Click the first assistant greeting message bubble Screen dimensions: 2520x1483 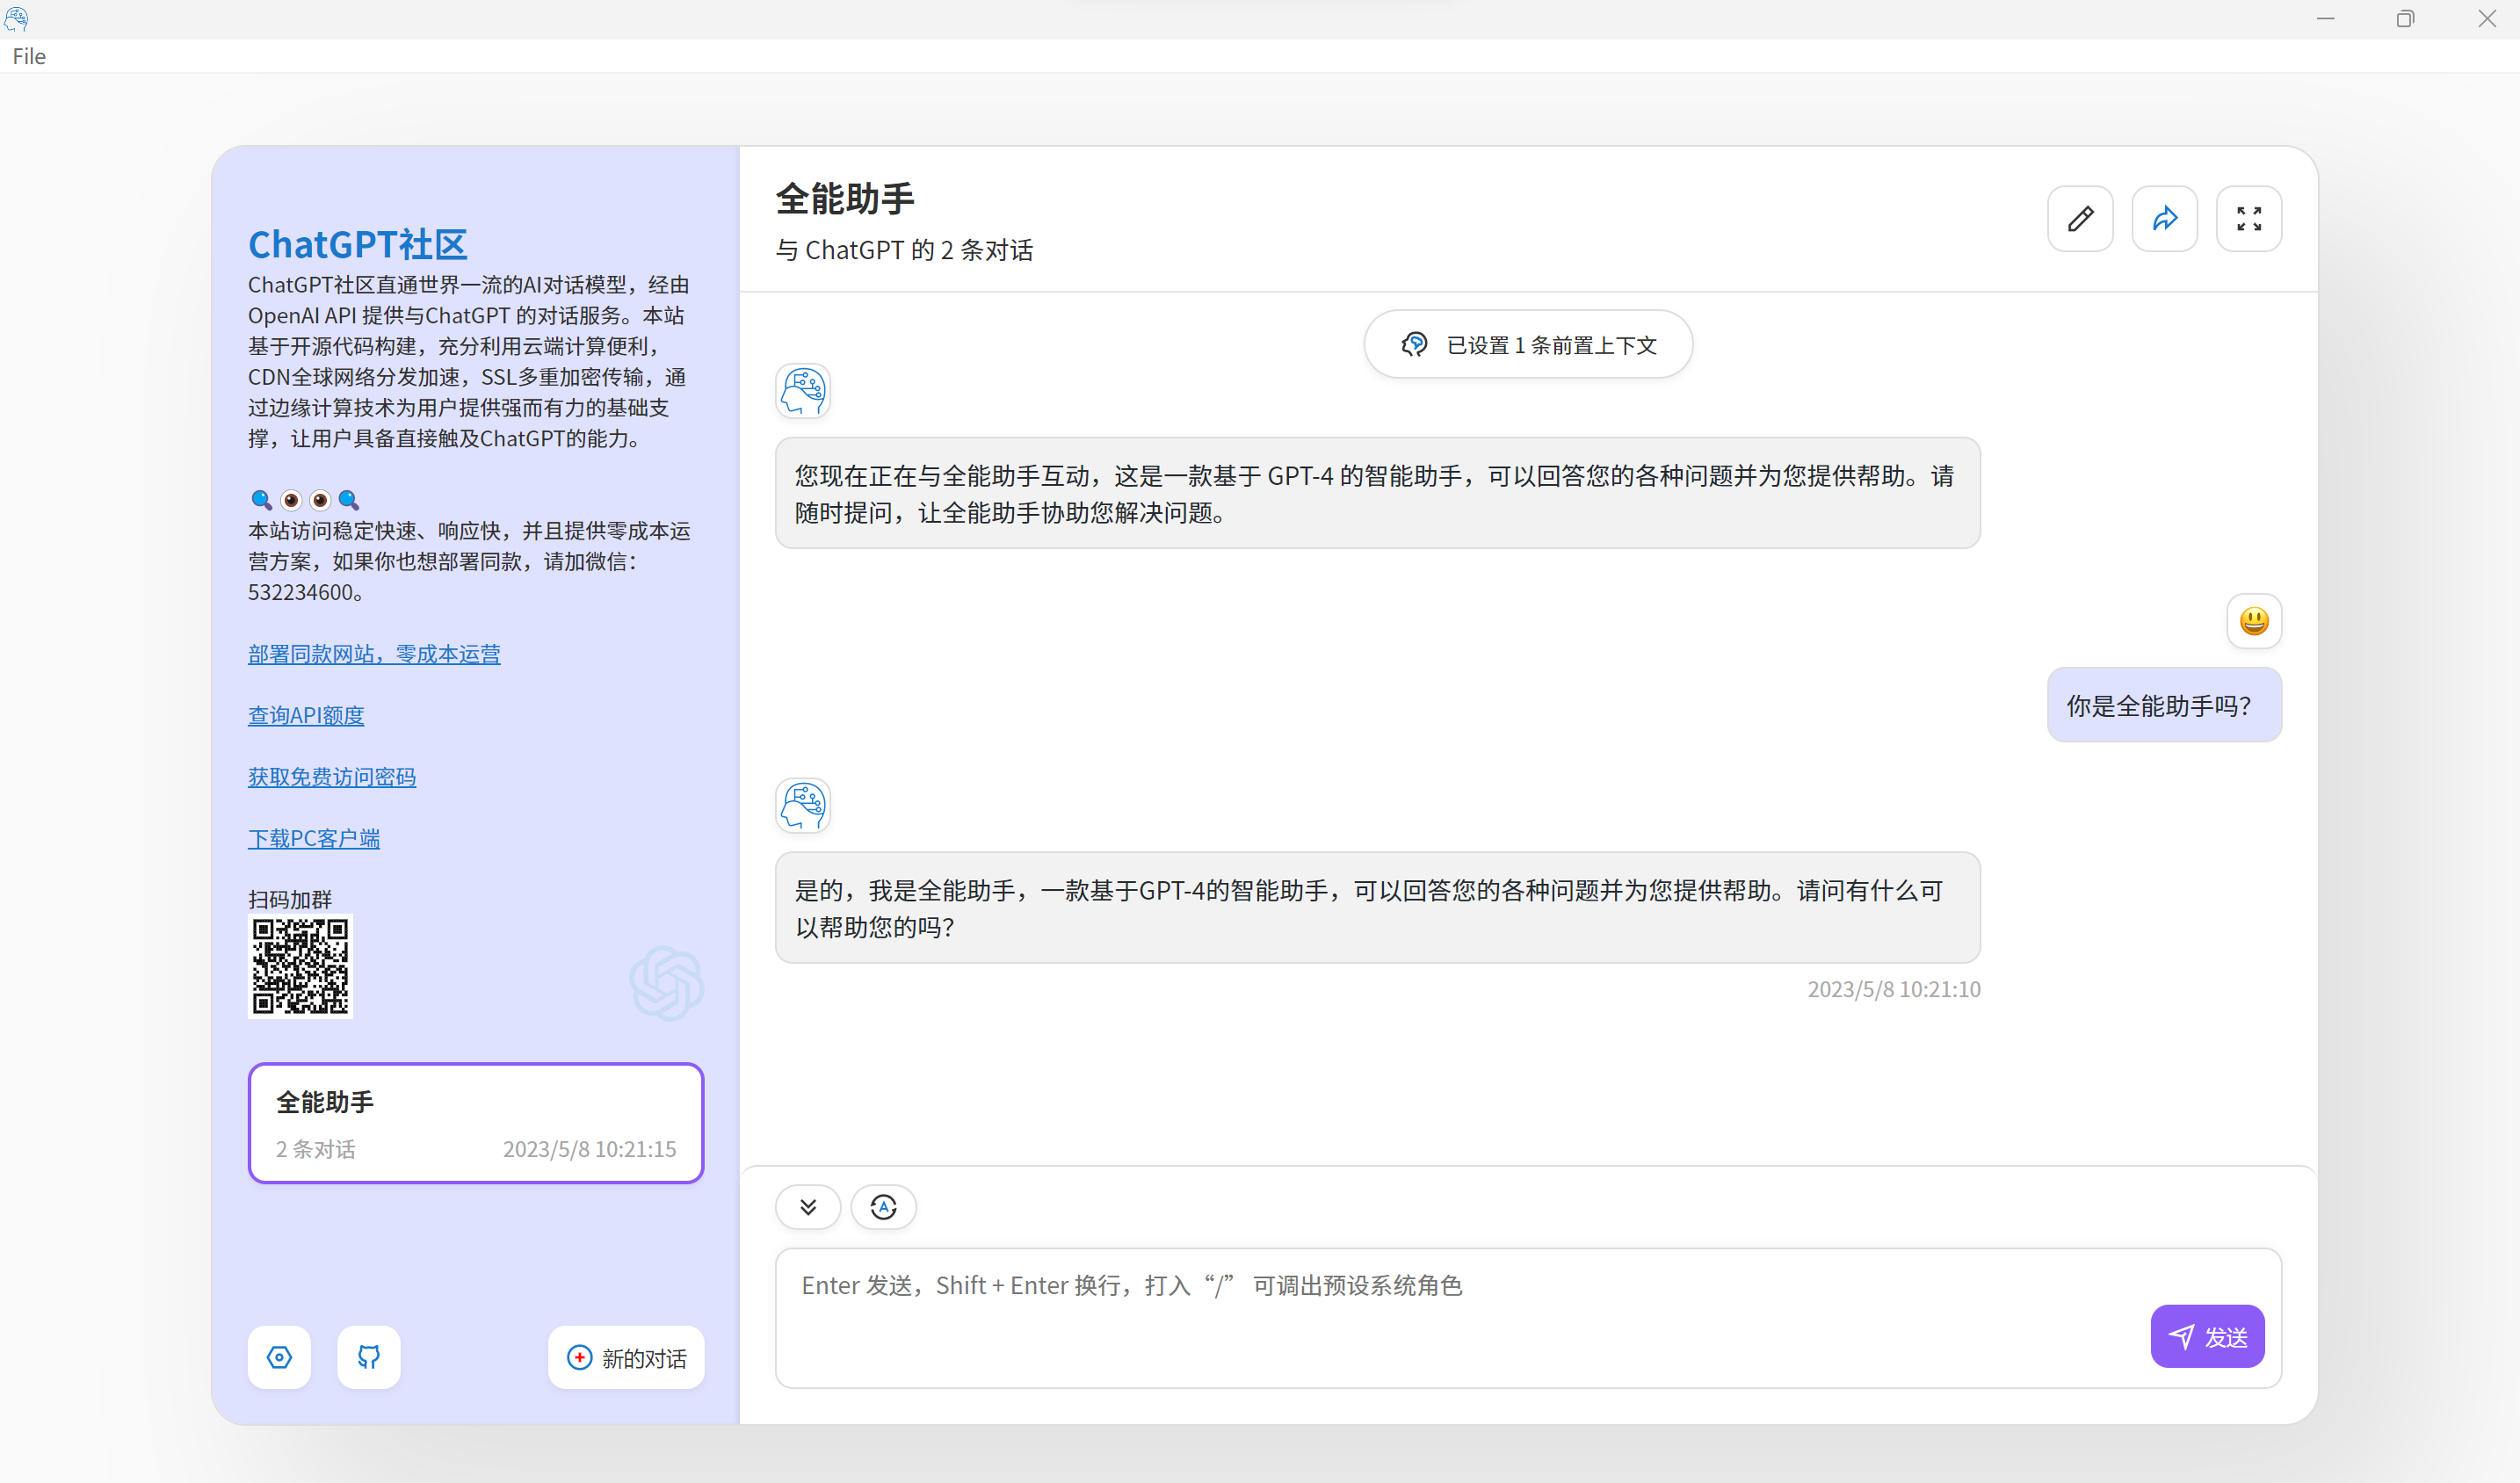(x=1377, y=493)
